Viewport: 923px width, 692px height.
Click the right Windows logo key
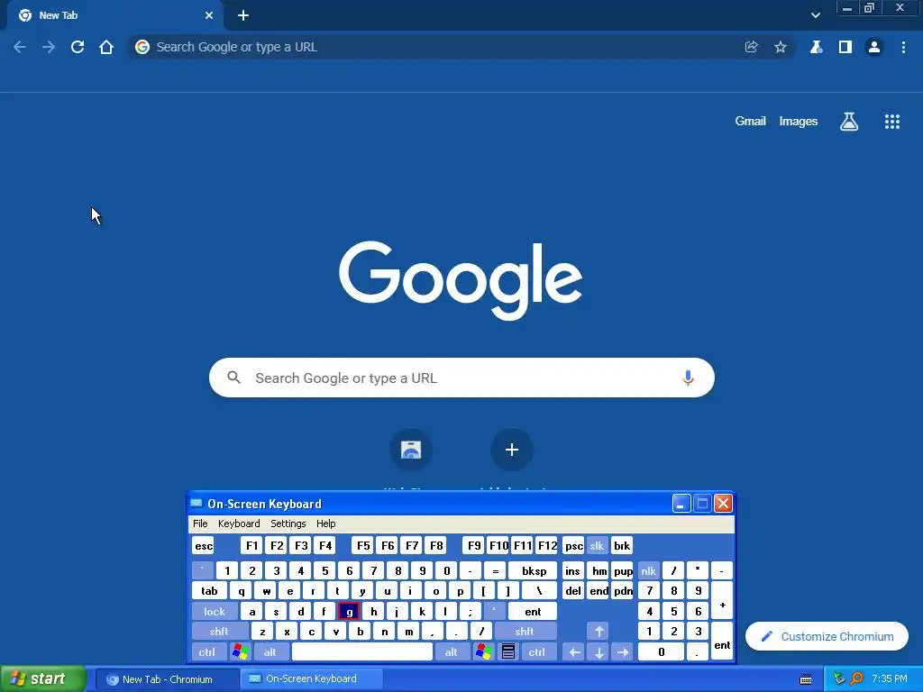(x=484, y=652)
